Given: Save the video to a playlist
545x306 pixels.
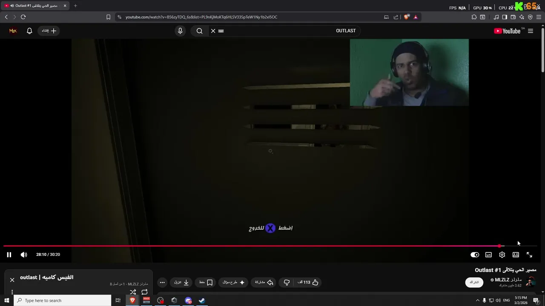Looking at the screenshot, I should point(206,282).
